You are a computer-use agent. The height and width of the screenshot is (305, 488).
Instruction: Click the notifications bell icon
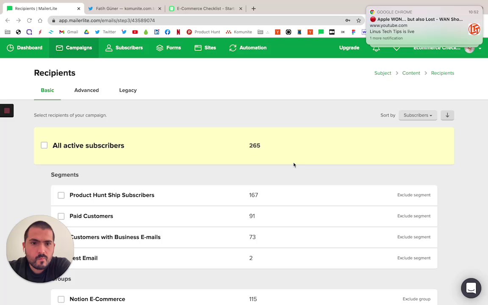click(x=376, y=49)
